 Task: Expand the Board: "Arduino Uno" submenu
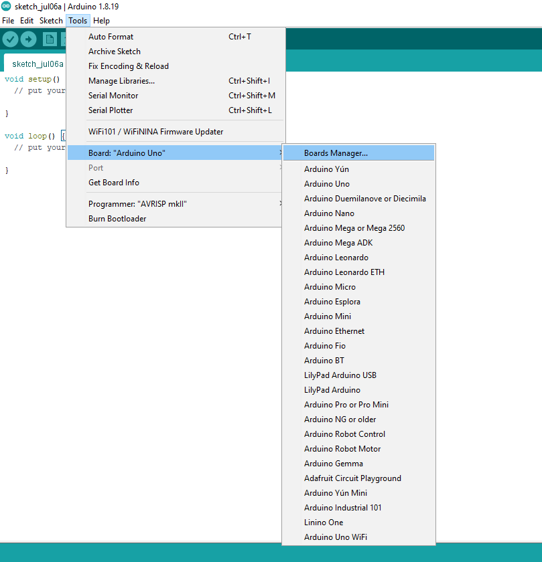[175, 153]
